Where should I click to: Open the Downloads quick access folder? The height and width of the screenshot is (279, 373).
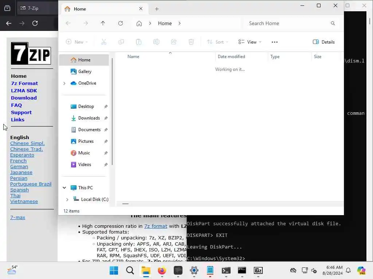click(89, 118)
